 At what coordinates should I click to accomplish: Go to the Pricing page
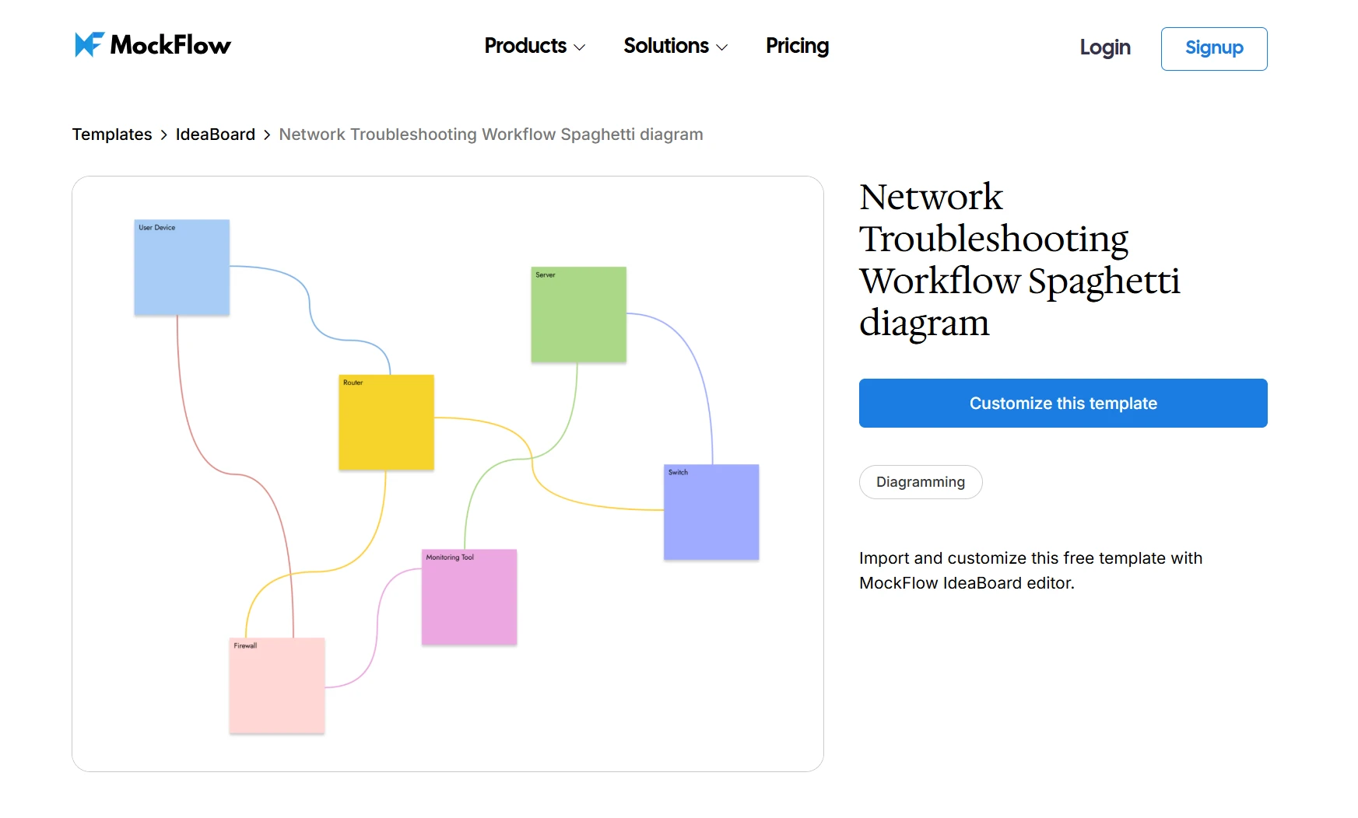[797, 46]
